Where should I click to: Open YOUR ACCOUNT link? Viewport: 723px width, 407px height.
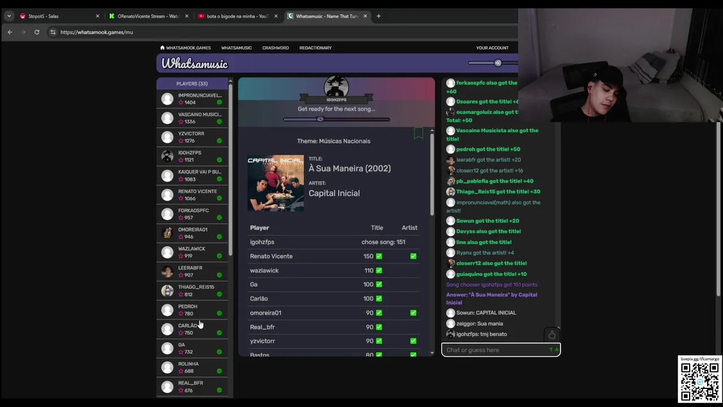pos(492,47)
